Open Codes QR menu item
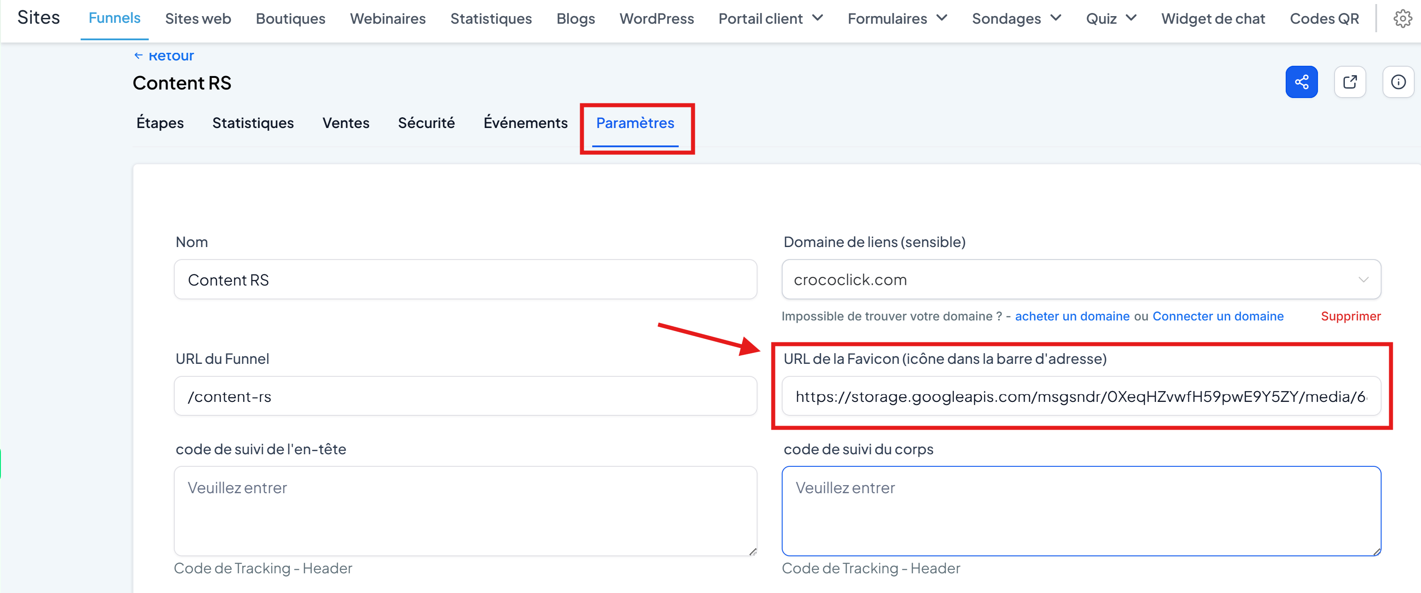Image resolution: width=1421 pixels, height=593 pixels. (1324, 19)
